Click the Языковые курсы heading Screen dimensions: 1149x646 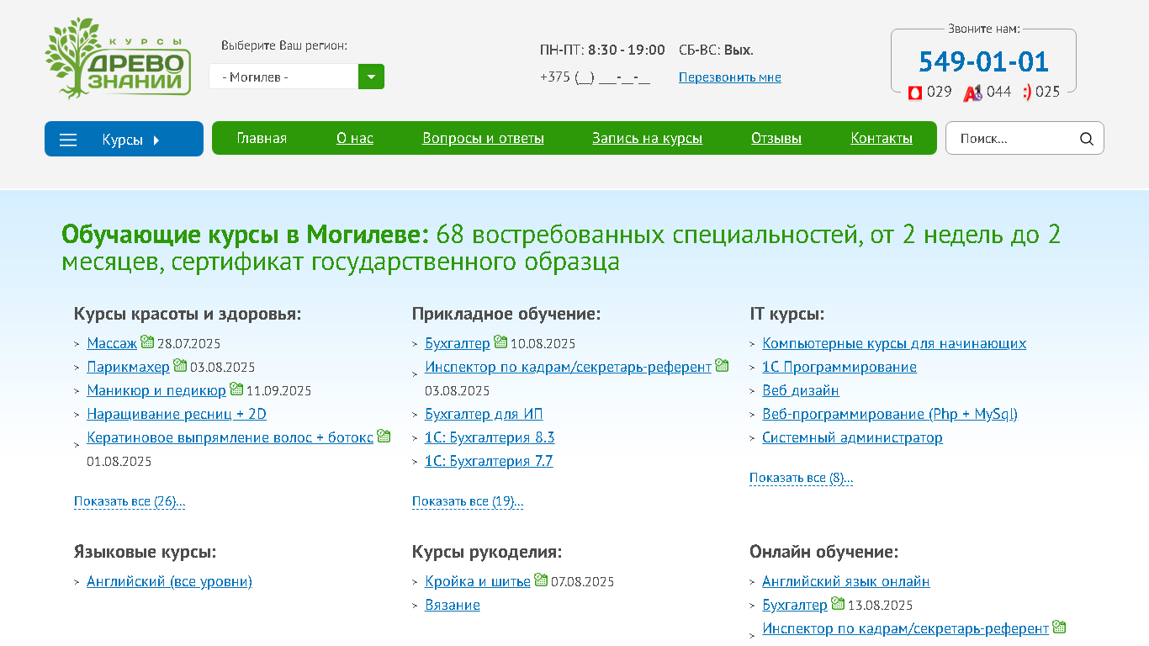[x=146, y=552]
